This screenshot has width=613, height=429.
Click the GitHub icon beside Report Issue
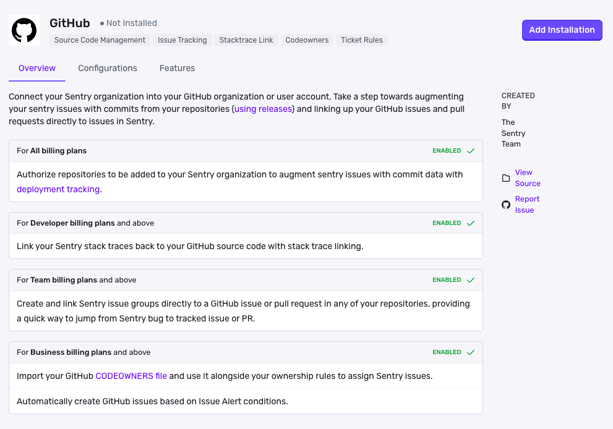click(x=506, y=205)
